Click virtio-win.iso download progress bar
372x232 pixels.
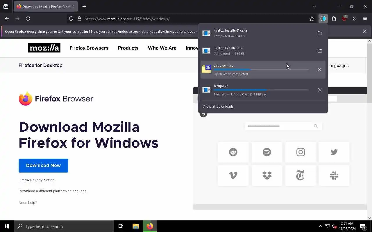(261, 70)
